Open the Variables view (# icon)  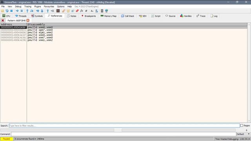(86, 11)
